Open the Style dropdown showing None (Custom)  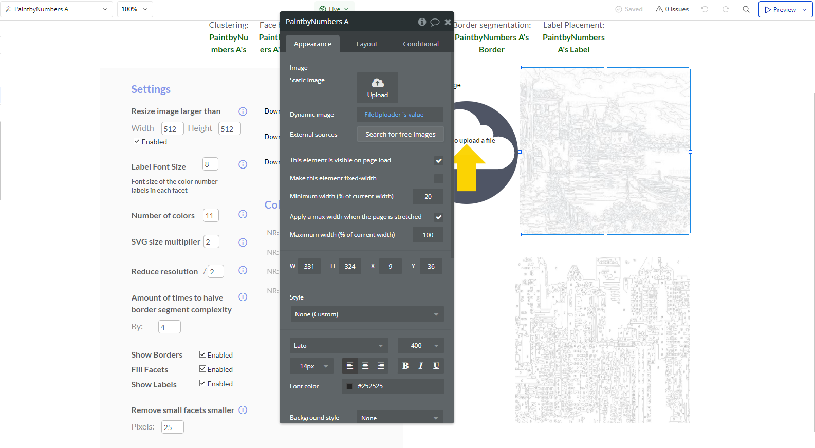367,314
